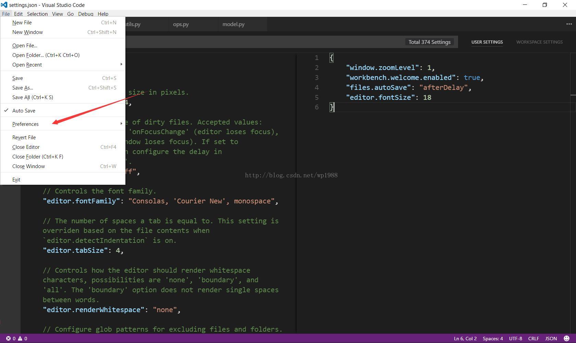Viewport: 576px width, 343px height.
Task: Select Revert File menu entry
Action: (x=63, y=137)
